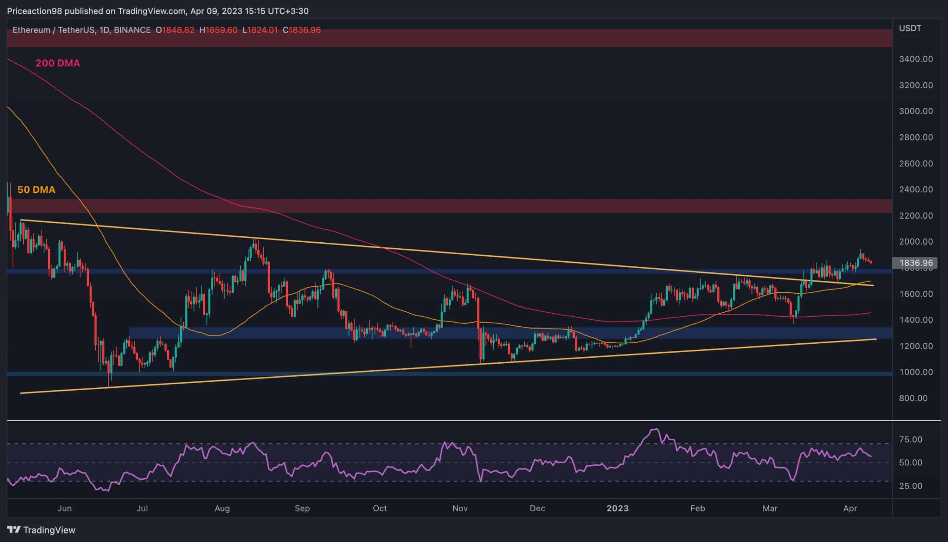The image size is (948, 542).
Task: Click the 50 DMA label on the chart
Action: pos(37,189)
